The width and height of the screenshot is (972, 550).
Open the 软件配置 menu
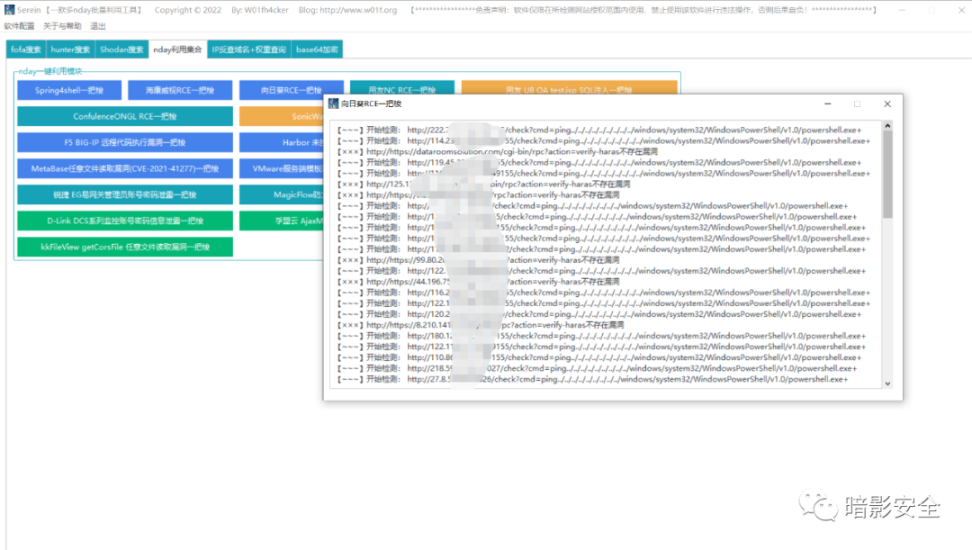tap(19, 26)
